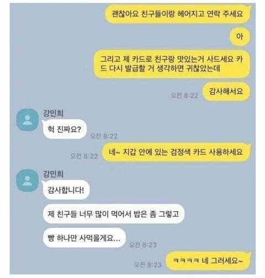265x278 pixels.
Task: Tap 강민희's profile avatar above '감사합니다!'
Action: pos(28,181)
